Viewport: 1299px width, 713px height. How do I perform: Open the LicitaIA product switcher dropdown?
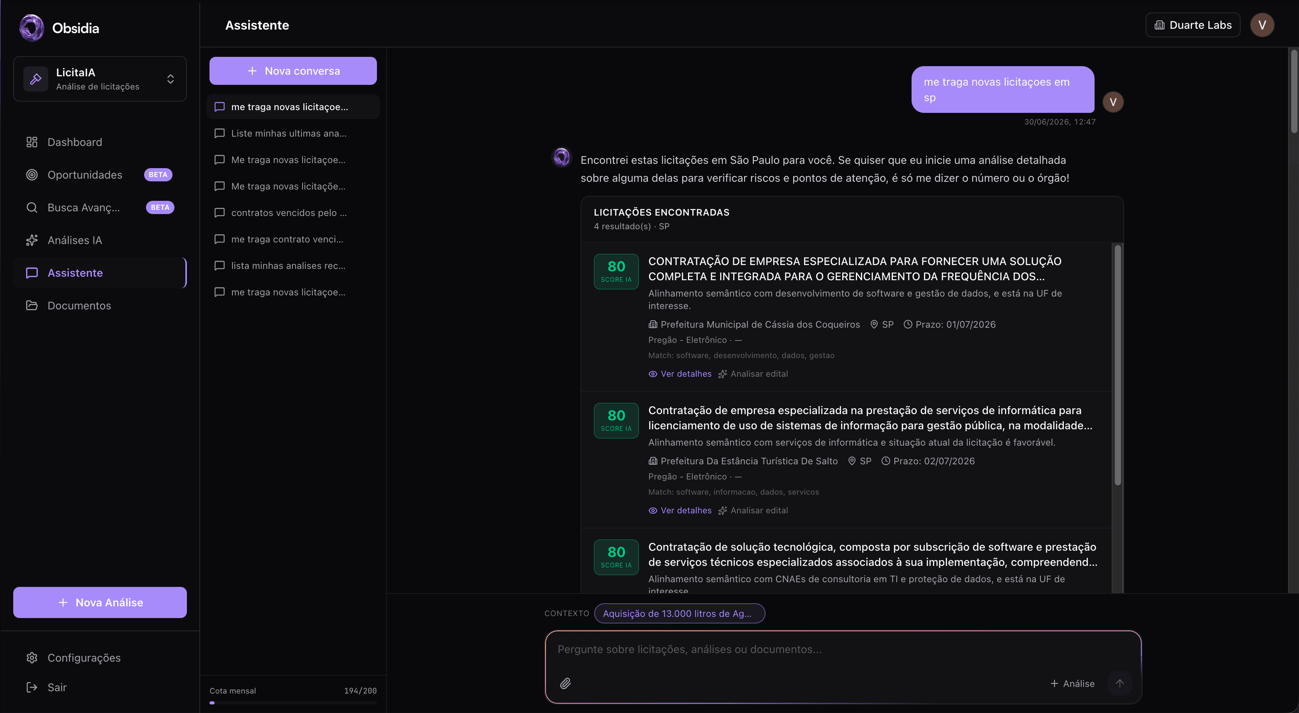coord(100,79)
